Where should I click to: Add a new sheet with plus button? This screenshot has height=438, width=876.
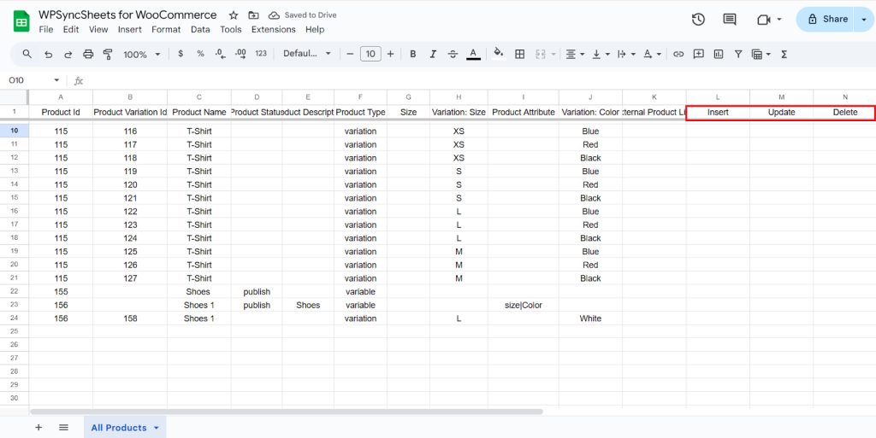click(x=38, y=428)
